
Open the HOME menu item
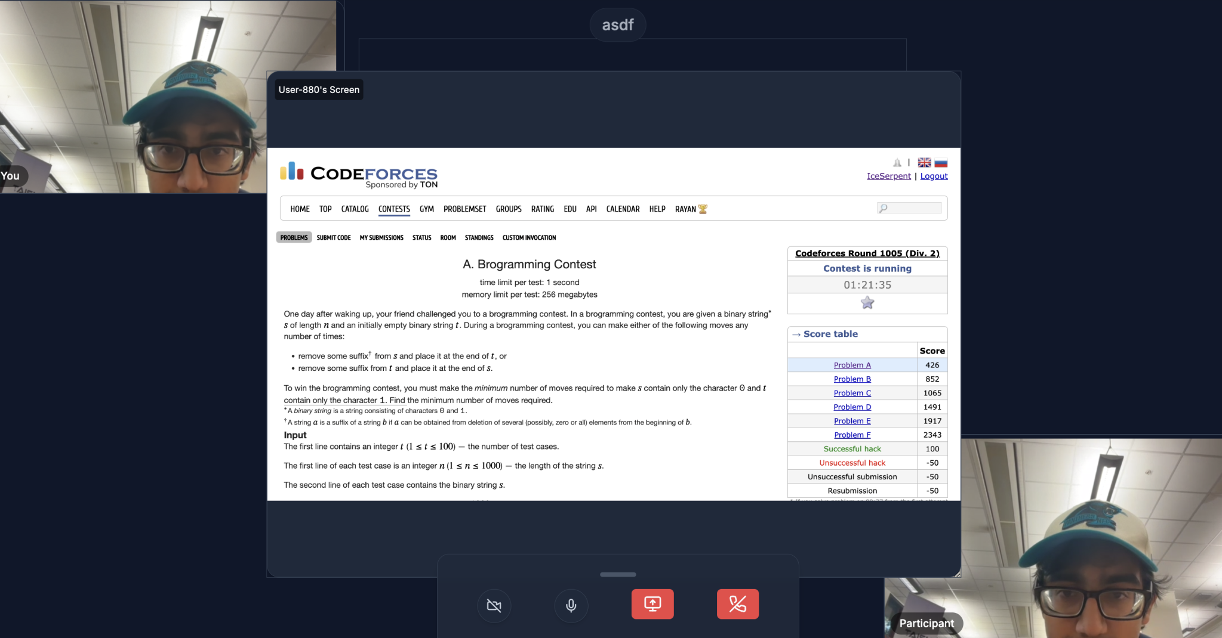(300, 209)
